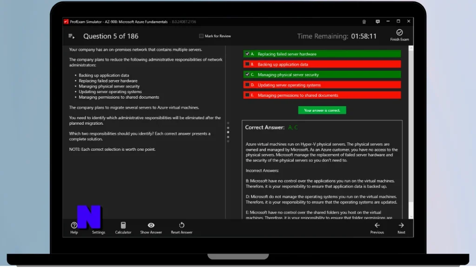This screenshot has height=268, width=476.
Task: Go to the Next question
Action: [401, 228]
